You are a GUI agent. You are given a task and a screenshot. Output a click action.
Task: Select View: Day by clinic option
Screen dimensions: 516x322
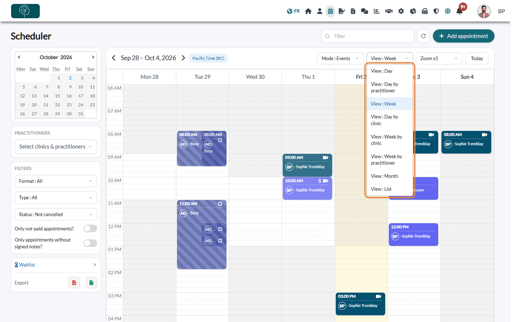(390, 120)
